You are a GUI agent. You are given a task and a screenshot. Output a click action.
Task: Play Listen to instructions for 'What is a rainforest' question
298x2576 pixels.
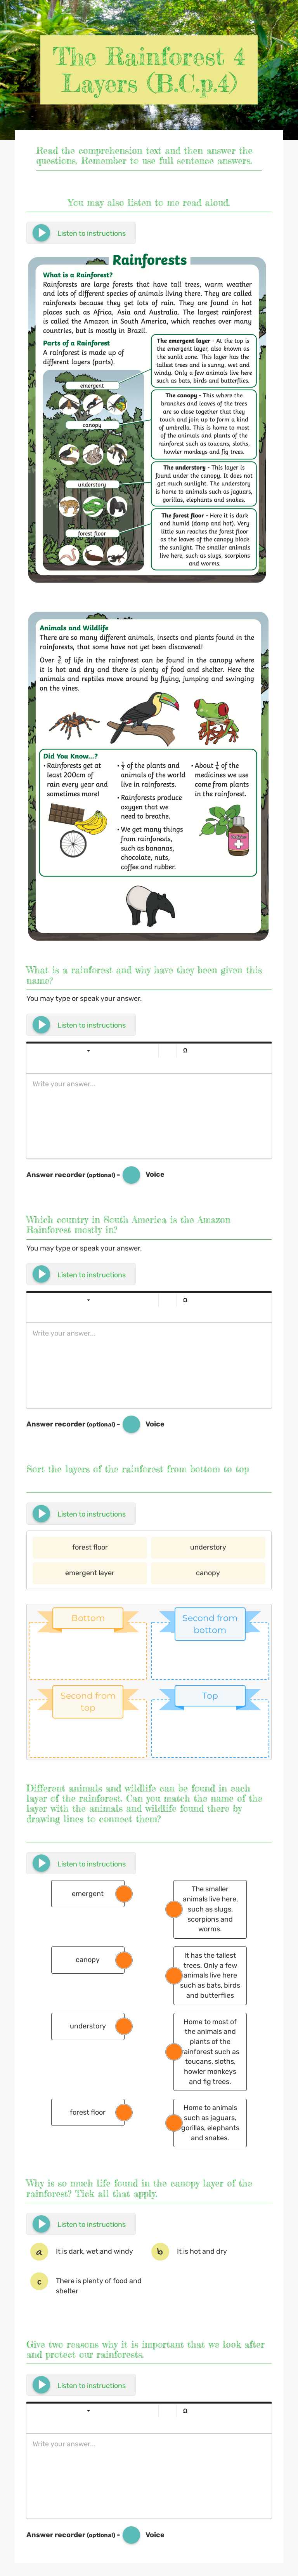pos(80,1025)
